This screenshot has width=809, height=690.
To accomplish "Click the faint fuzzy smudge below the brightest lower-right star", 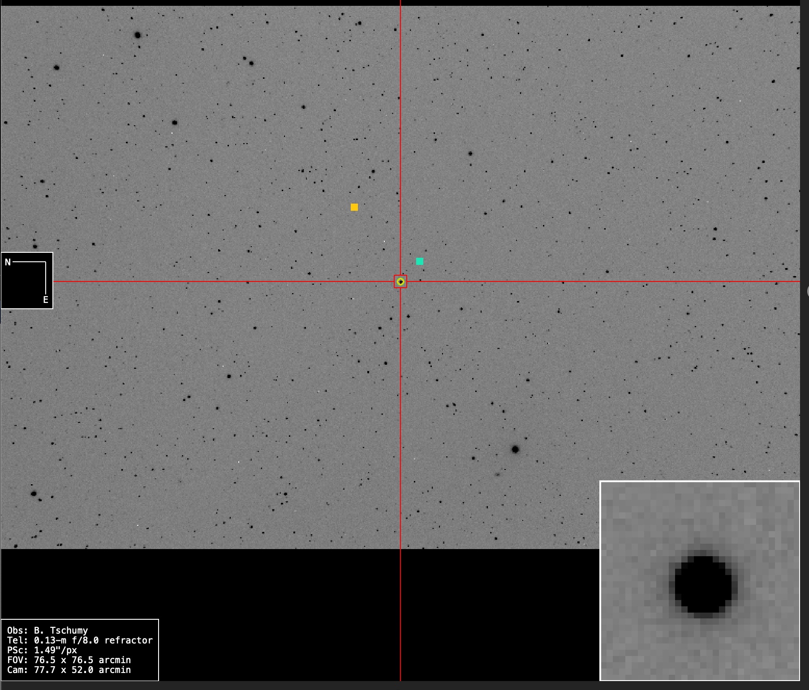I will click(x=497, y=474).
